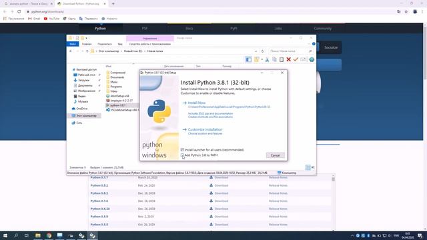
Task: Open Community section on python.org nav
Action: pos(323,28)
